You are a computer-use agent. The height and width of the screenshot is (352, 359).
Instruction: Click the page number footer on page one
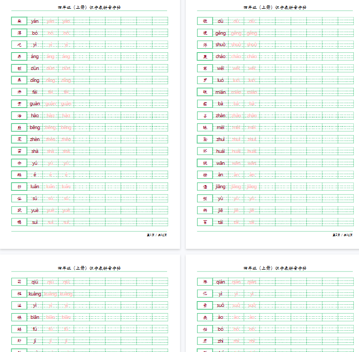(156, 235)
